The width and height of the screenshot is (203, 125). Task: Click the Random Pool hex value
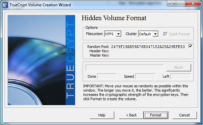click(x=148, y=47)
